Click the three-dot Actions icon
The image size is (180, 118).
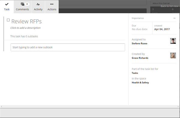(x=52, y=4)
